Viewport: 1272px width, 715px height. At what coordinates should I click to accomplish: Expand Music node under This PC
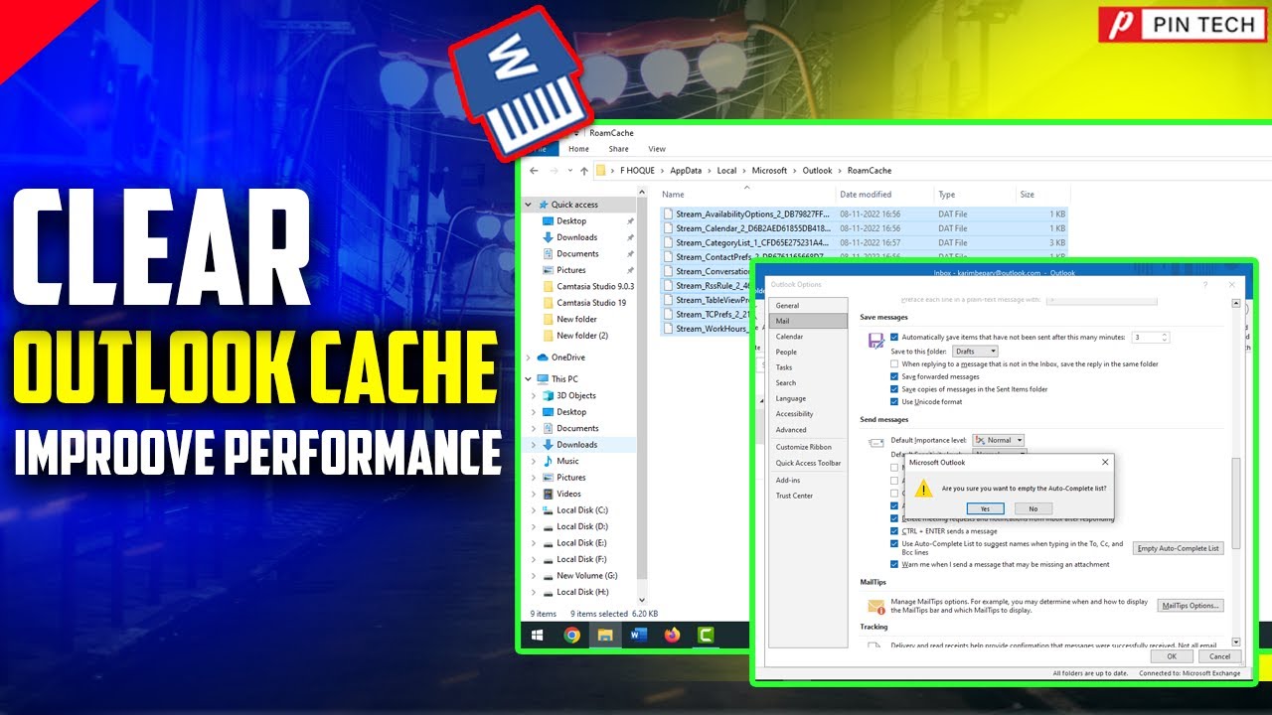click(x=535, y=461)
